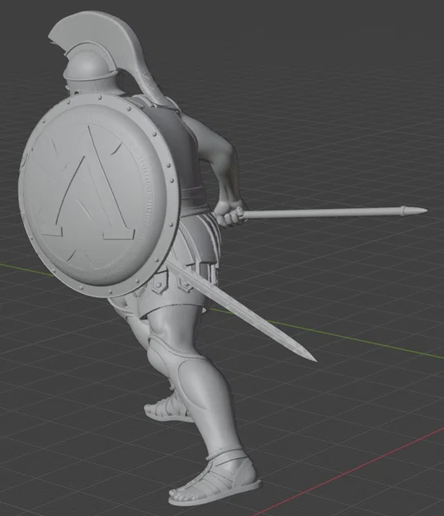
Task: Click the spear tip in the viewport
Action: point(413,211)
